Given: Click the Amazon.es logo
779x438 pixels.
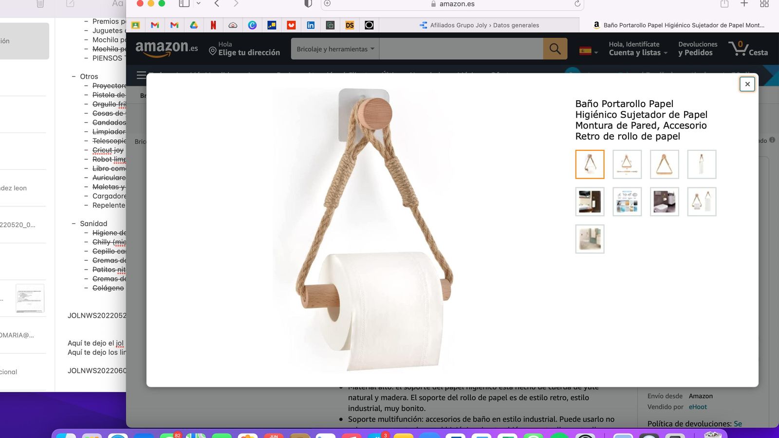Looking at the screenshot, I should [x=165, y=47].
